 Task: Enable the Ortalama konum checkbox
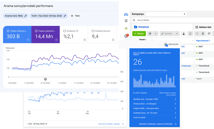pos(93,31)
